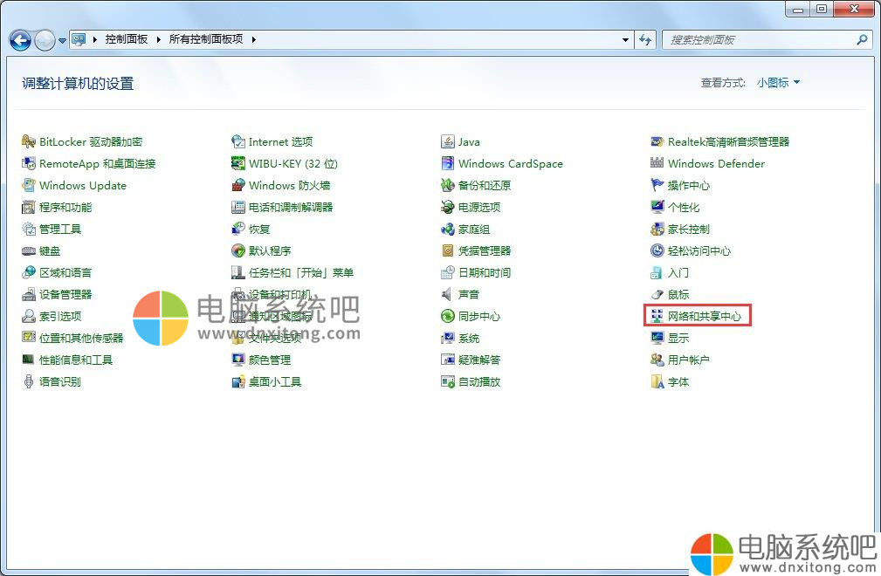Viewport: 881px width, 576px height.
Task: Open the 字体 fonts icon
Action: pos(657,381)
